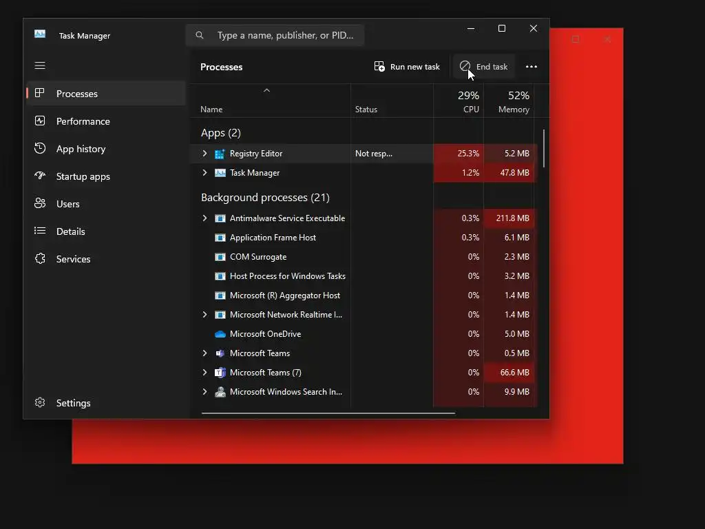Screen dimensions: 705x529
Task: Click the Run new task icon
Action: [379, 67]
